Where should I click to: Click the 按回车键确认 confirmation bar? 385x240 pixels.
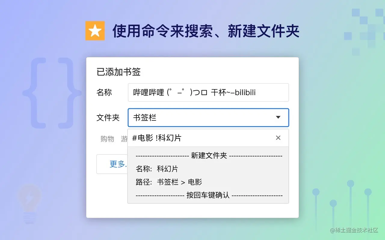[x=208, y=195]
